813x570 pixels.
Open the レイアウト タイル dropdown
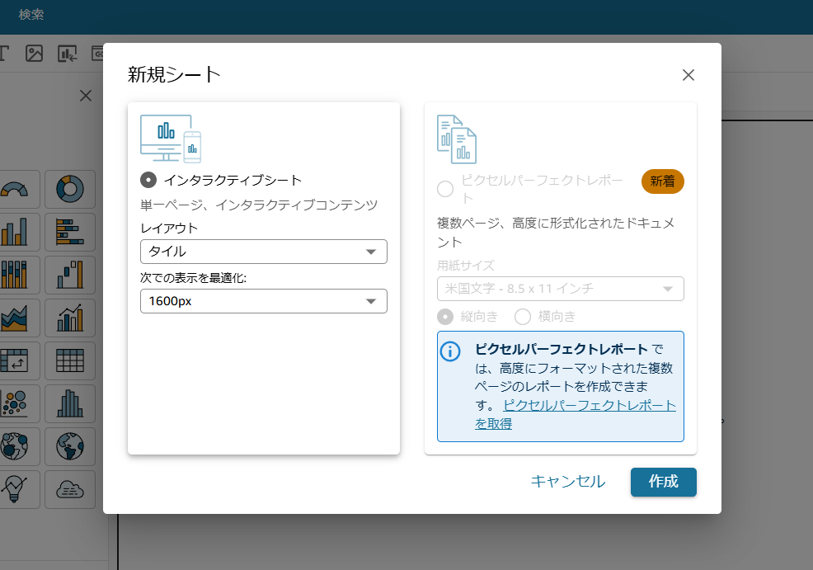263,252
